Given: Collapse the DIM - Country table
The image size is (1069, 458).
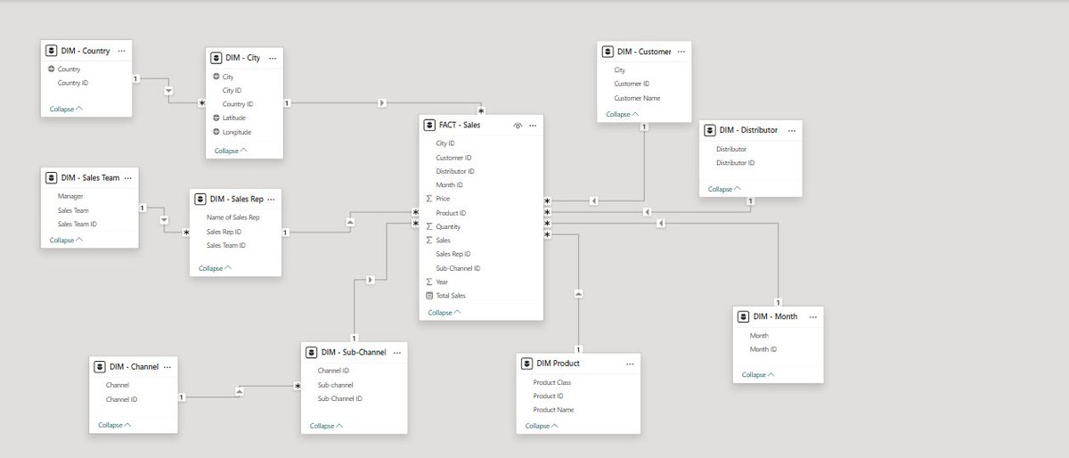Looking at the screenshot, I should tap(67, 109).
